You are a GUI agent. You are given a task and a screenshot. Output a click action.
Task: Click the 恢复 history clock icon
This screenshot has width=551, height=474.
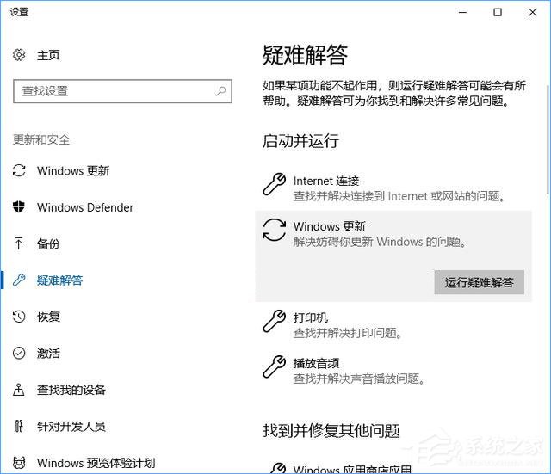[x=19, y=317]
